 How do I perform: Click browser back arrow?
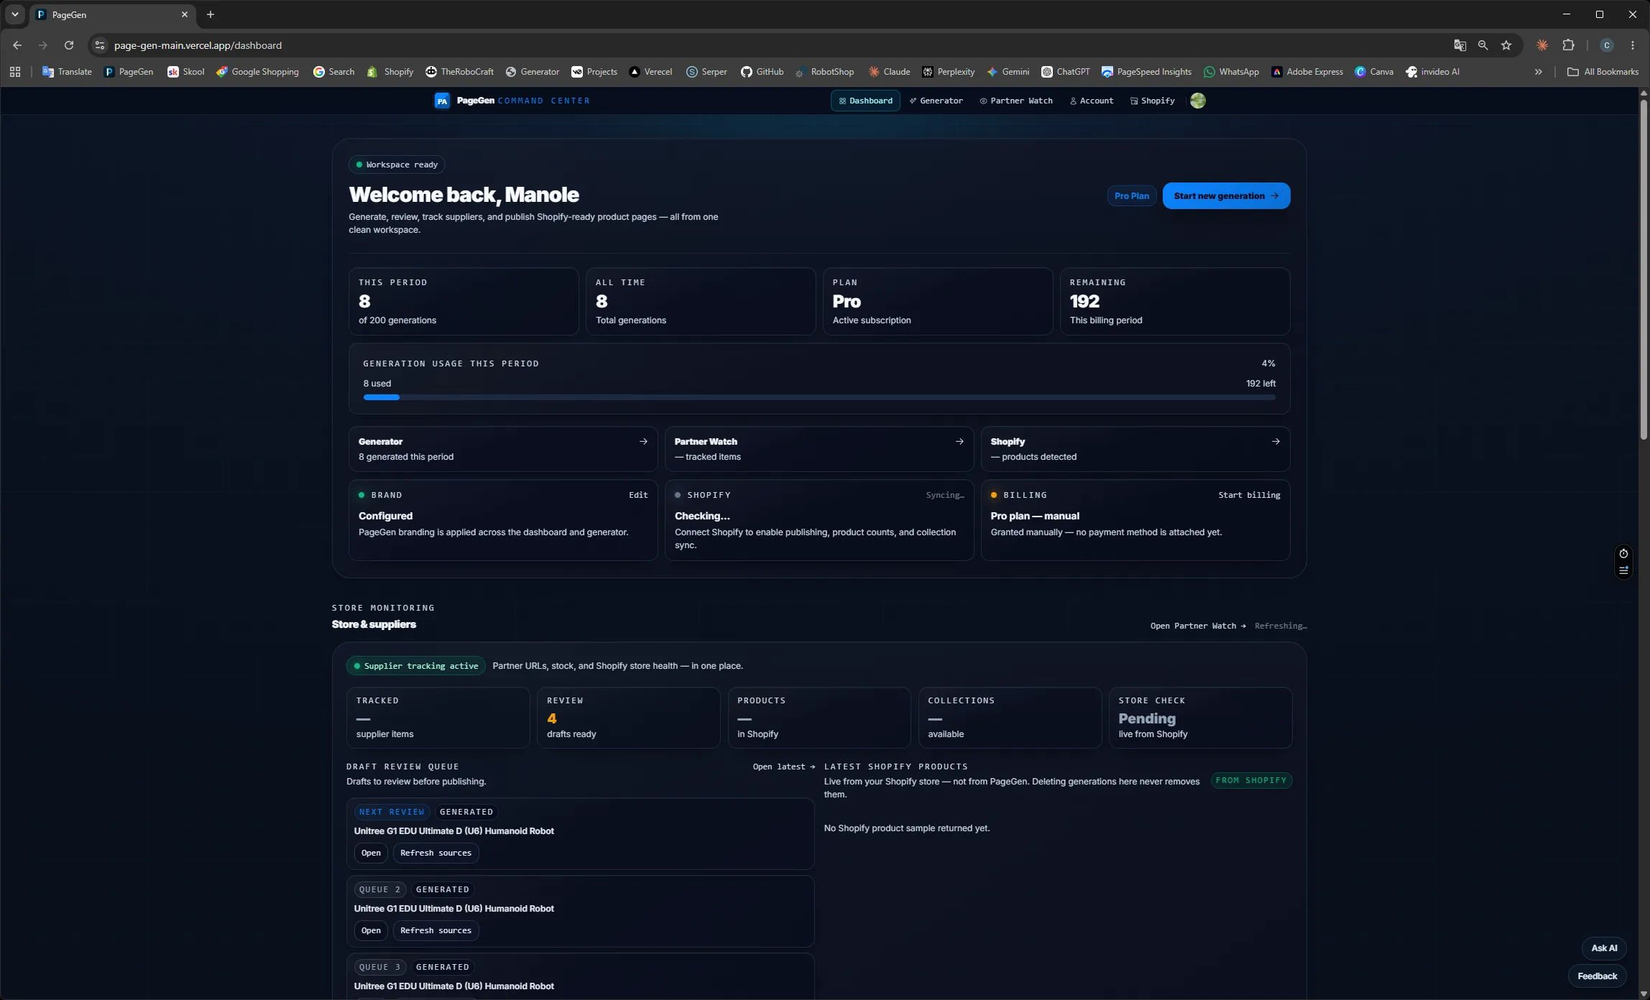pyautogui.click(x=17, y=45)
